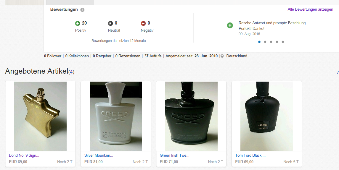Viewport: 339px width, 170px height.
Task: Click the Angebotene Artikel heading
Action: click(x=37, y=71)
